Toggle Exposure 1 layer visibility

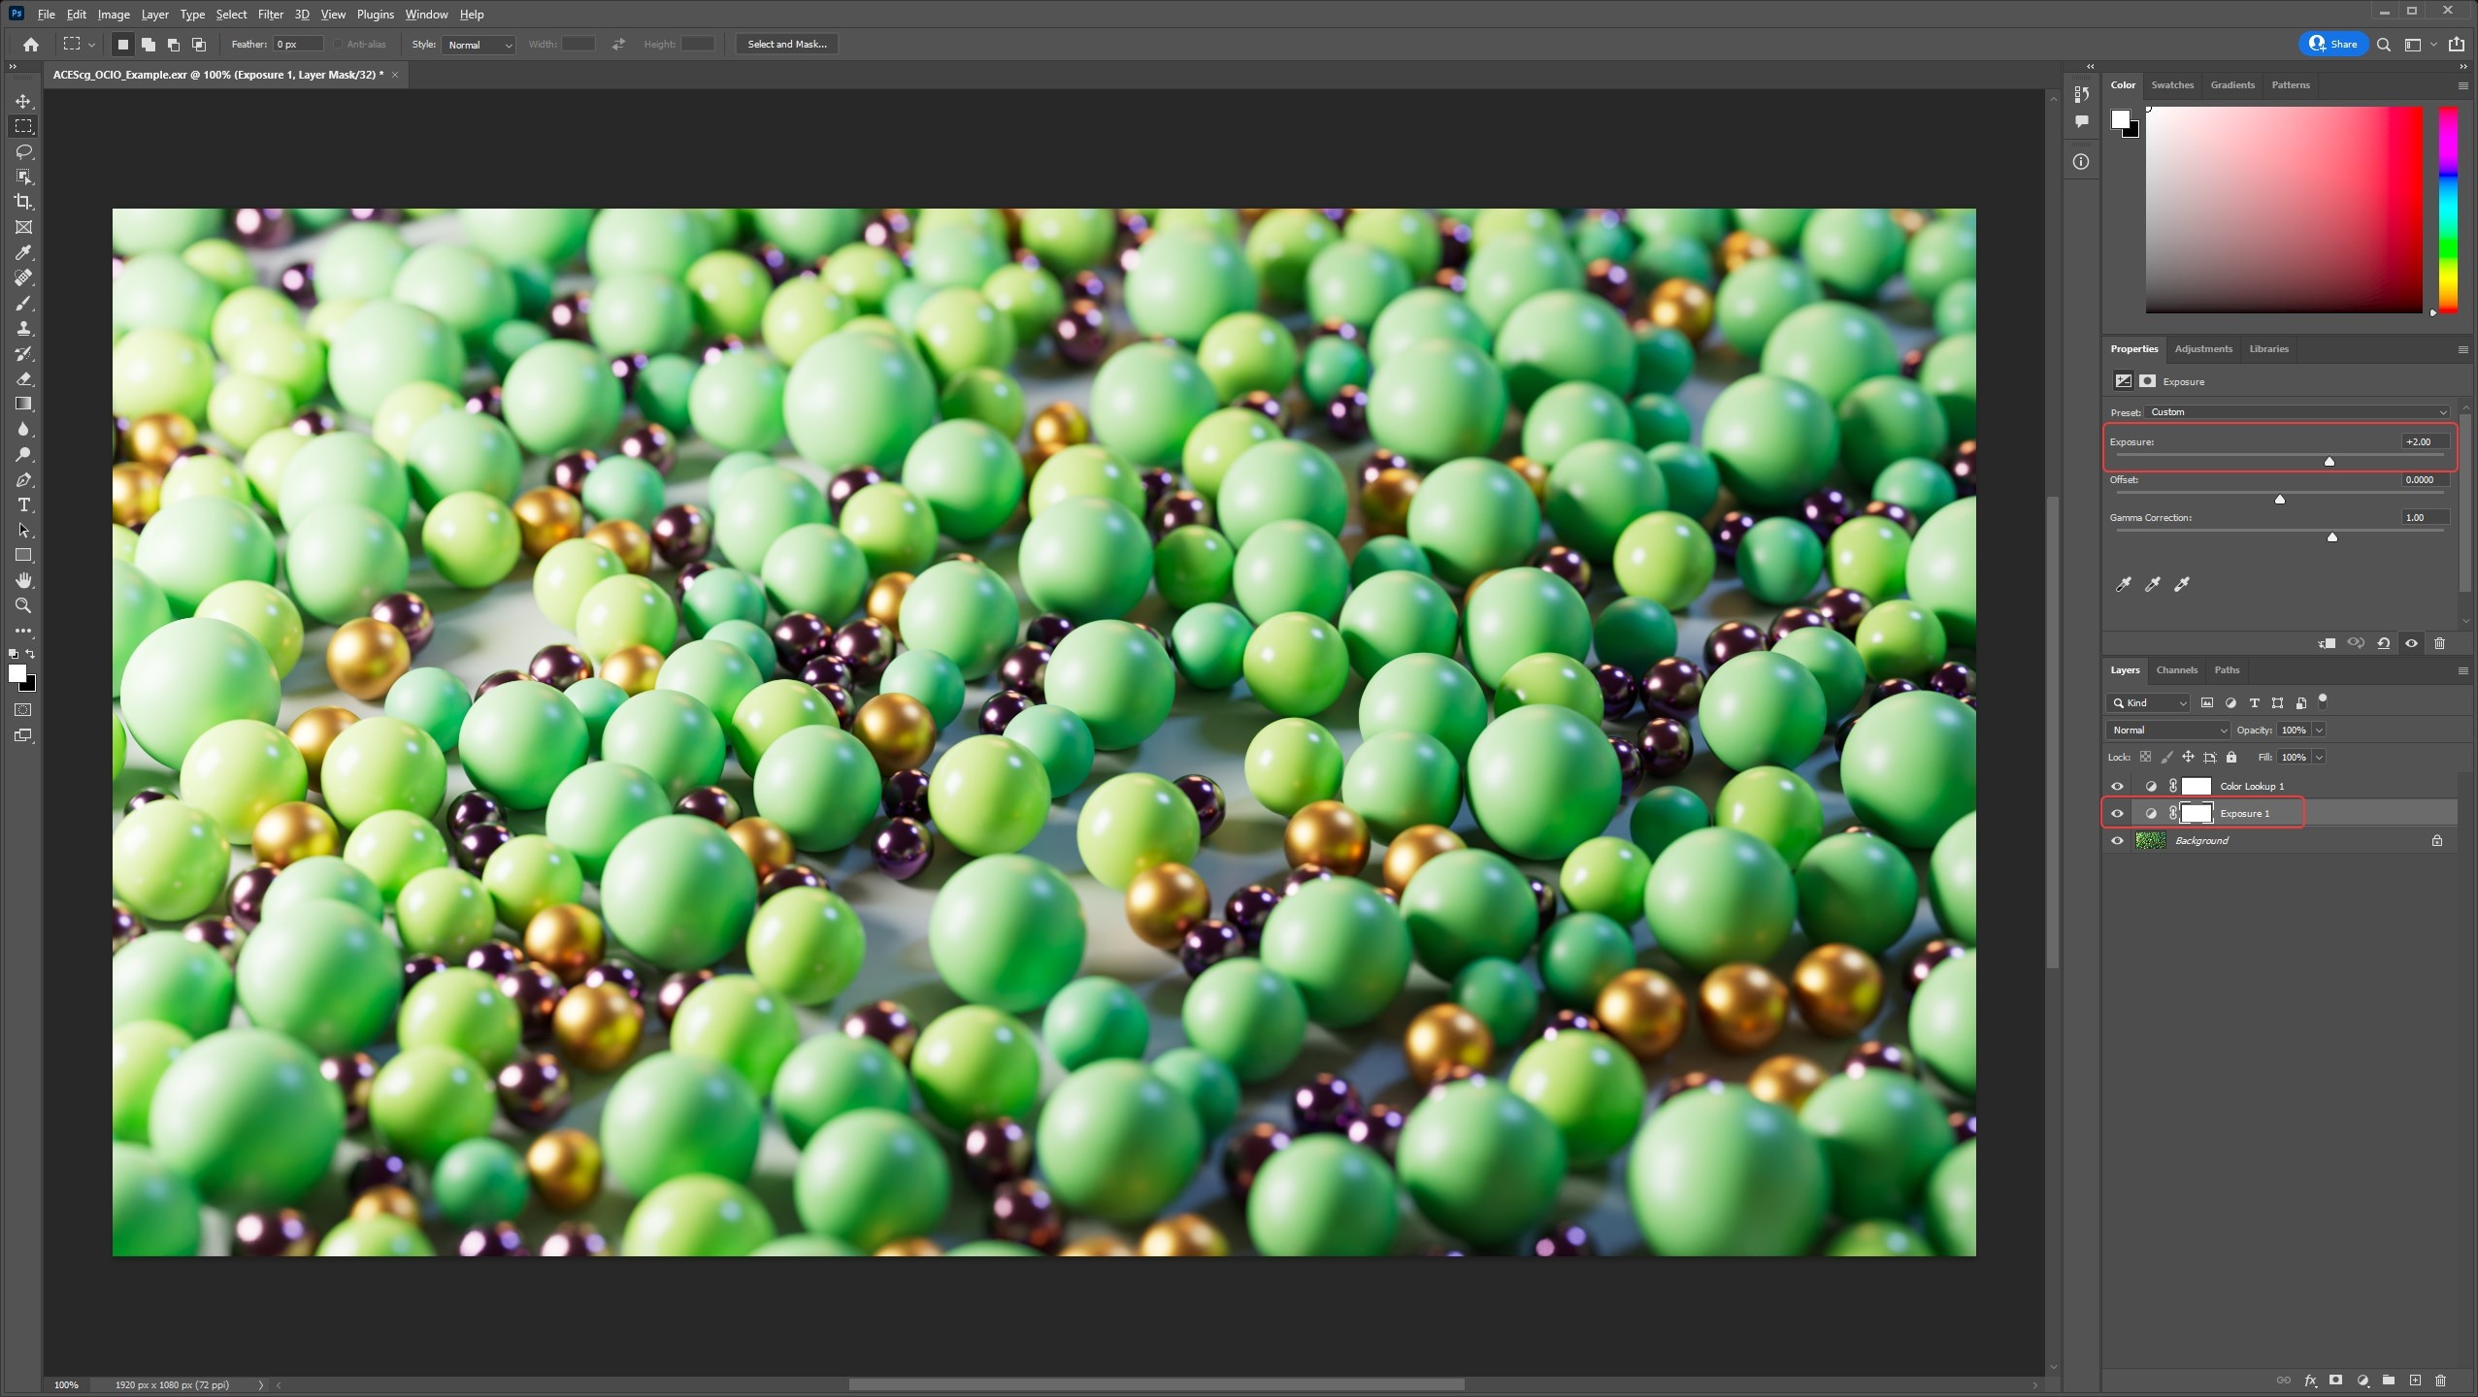click(x=2117, y=814)
